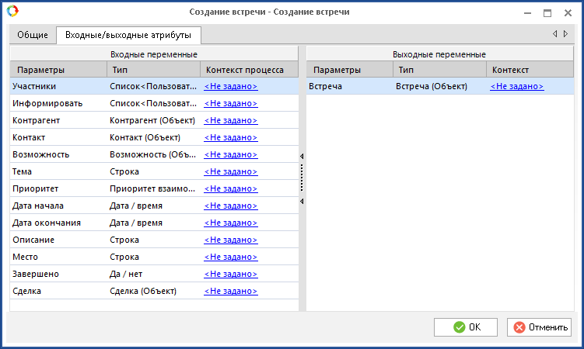Screen dimensions: 584x349
Task: Maximize the Создание встречи window
Action: tap(547, 12)
